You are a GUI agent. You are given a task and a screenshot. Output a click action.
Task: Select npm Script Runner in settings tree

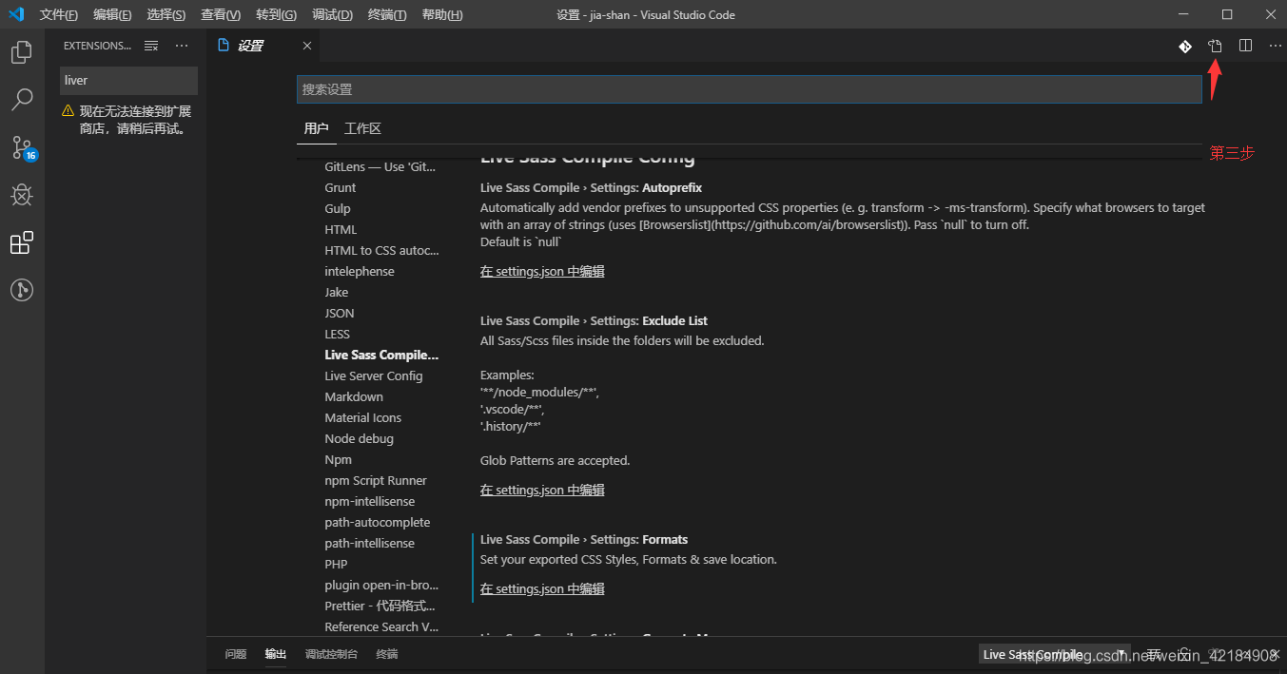point(376,480)
